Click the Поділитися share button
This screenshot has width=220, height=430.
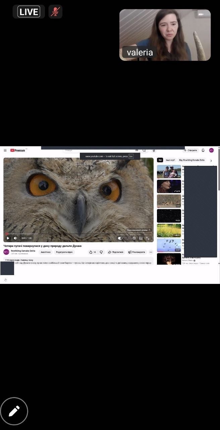coord(116,252)
